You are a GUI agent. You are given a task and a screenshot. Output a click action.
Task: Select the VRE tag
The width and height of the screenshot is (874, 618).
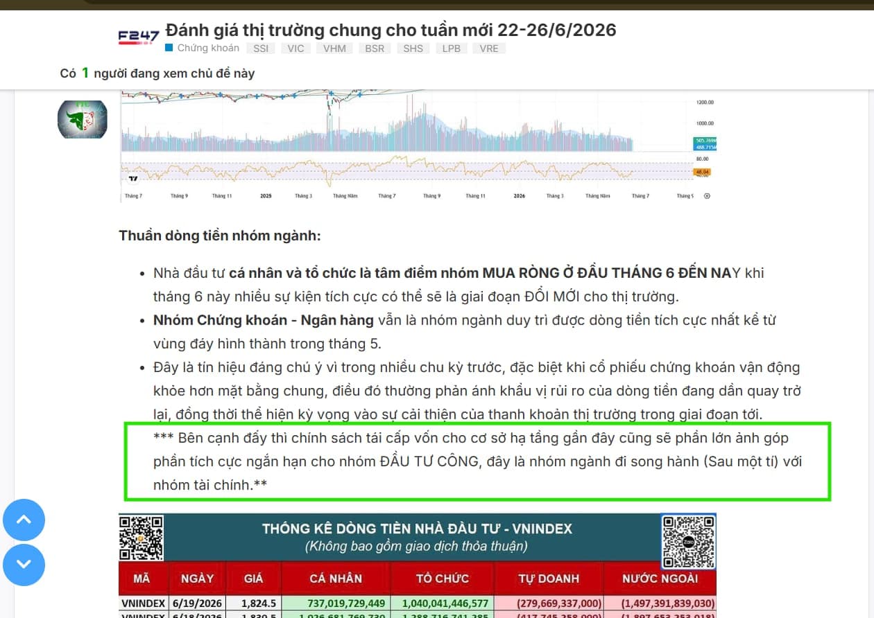coord(489,48)
